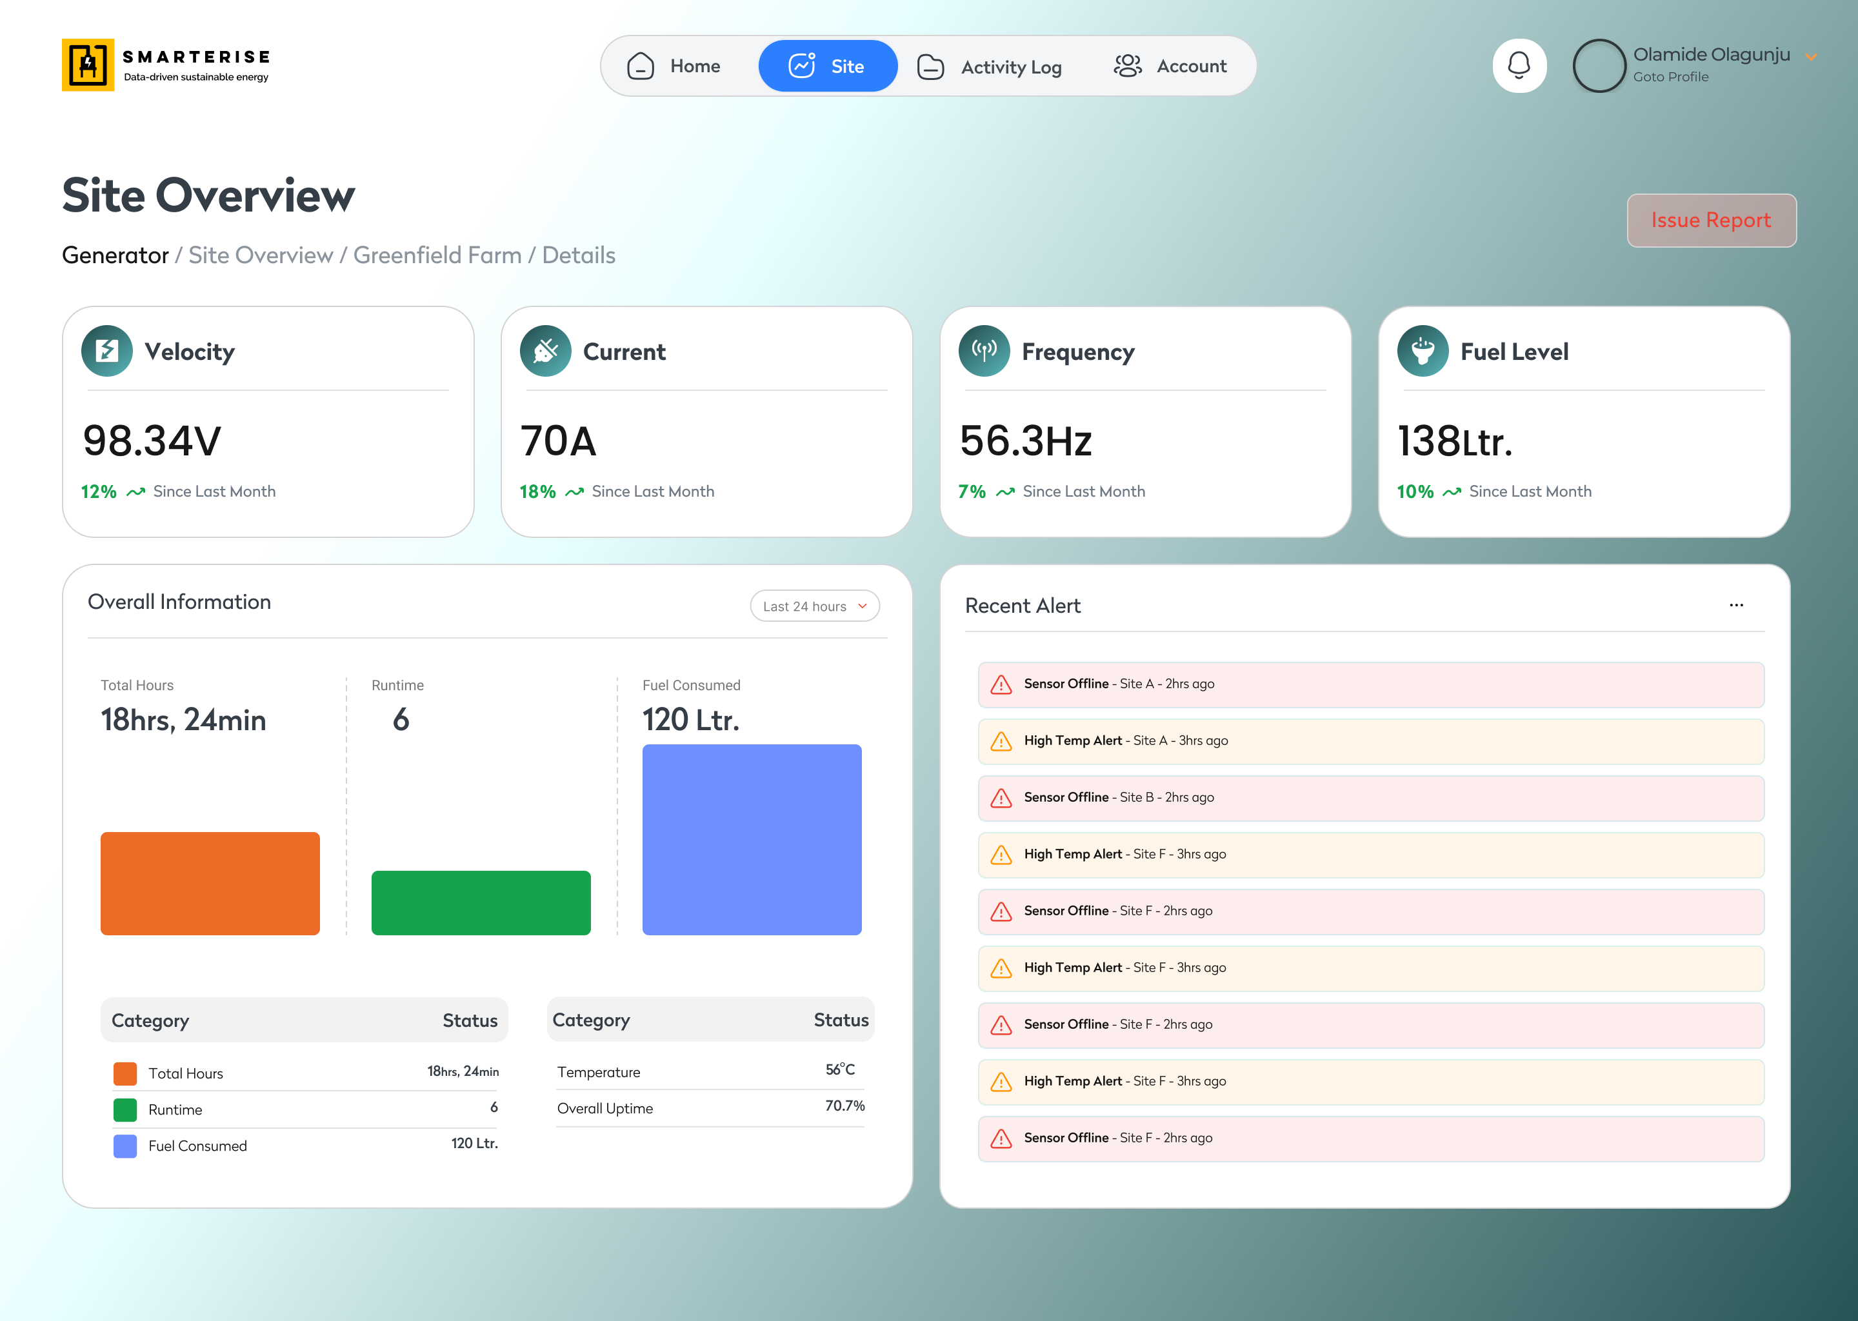Click the notification bell icon
Screen dimensions: 1858x1321
tap(1519, 66)
